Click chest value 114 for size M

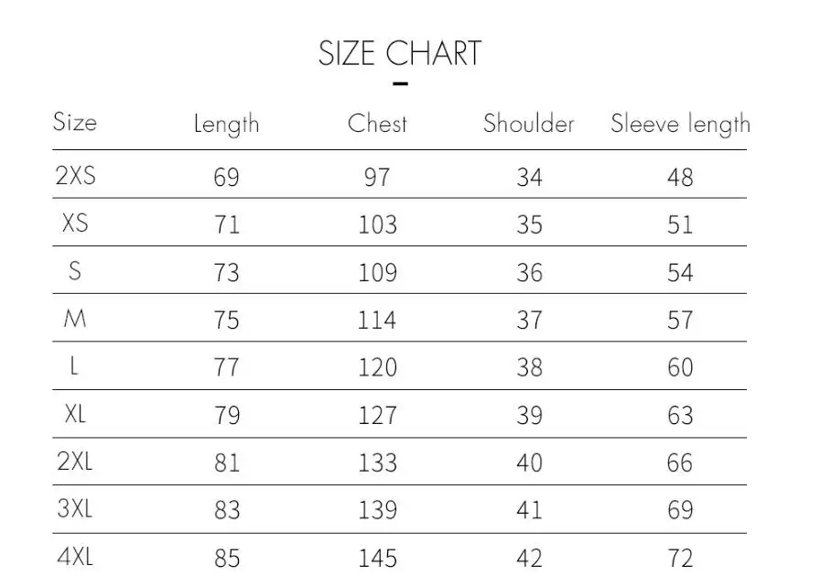pos(376,321)
